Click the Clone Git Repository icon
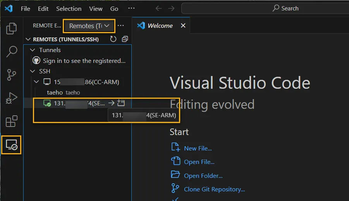The image size is (349, 201). pyautogui.click(x=175, y=188)
